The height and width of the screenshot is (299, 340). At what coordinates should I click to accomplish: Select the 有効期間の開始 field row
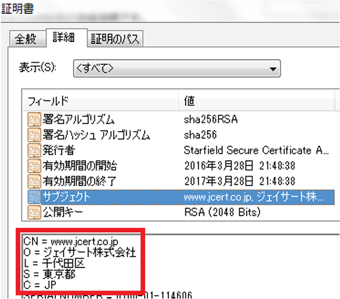pyautogui.click(x=181, y=166)
